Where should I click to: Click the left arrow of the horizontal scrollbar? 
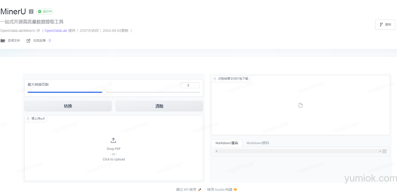click(216, 151)
